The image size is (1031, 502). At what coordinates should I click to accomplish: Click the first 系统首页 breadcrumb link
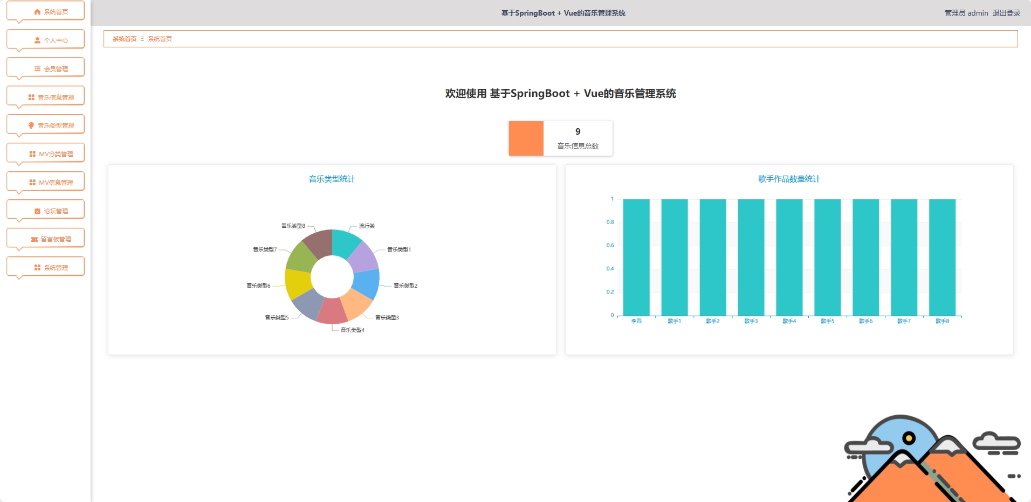pyautogui.click(x=125, y=39)
